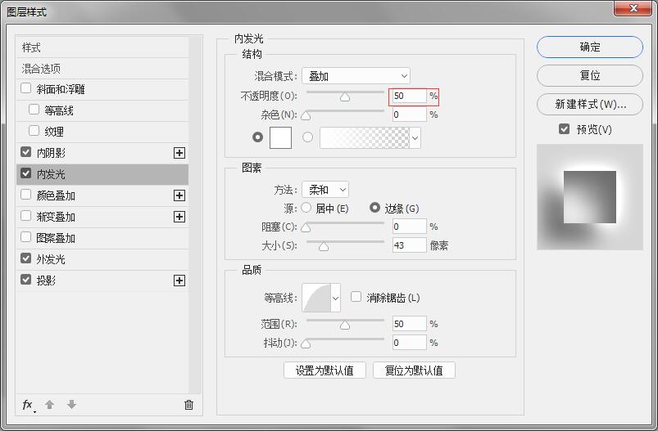Select the 投影 row label
This screenshot has width=658, height=431.
pos(46,281)
